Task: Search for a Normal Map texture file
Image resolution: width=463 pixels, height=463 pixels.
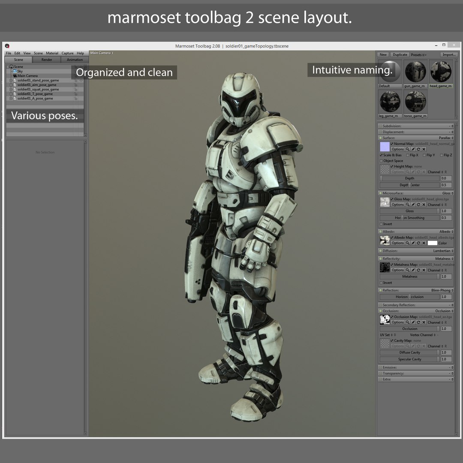Action: click(408, 150)
